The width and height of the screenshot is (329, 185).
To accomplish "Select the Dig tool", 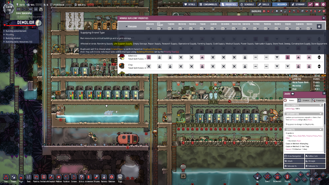I will pos(257,177).
